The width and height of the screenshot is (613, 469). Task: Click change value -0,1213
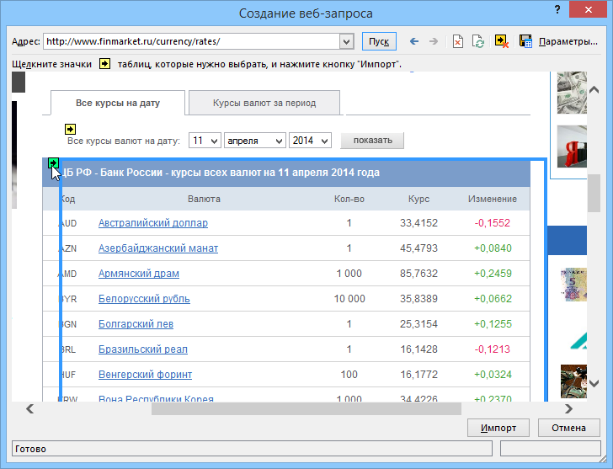coord(493,349)
